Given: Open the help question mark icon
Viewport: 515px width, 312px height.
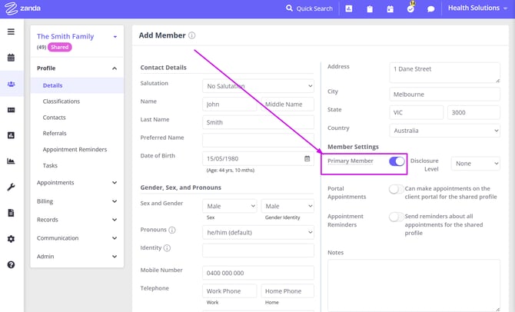Looking at the screenshot, I should 11,264.
